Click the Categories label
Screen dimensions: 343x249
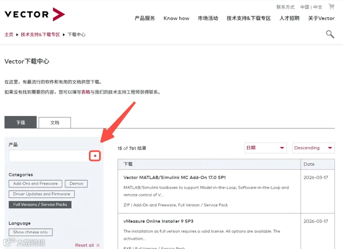[21, 175]
